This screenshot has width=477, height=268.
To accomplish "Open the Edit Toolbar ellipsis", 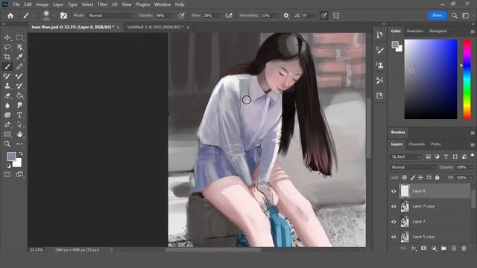I will [x=20, y=144].
